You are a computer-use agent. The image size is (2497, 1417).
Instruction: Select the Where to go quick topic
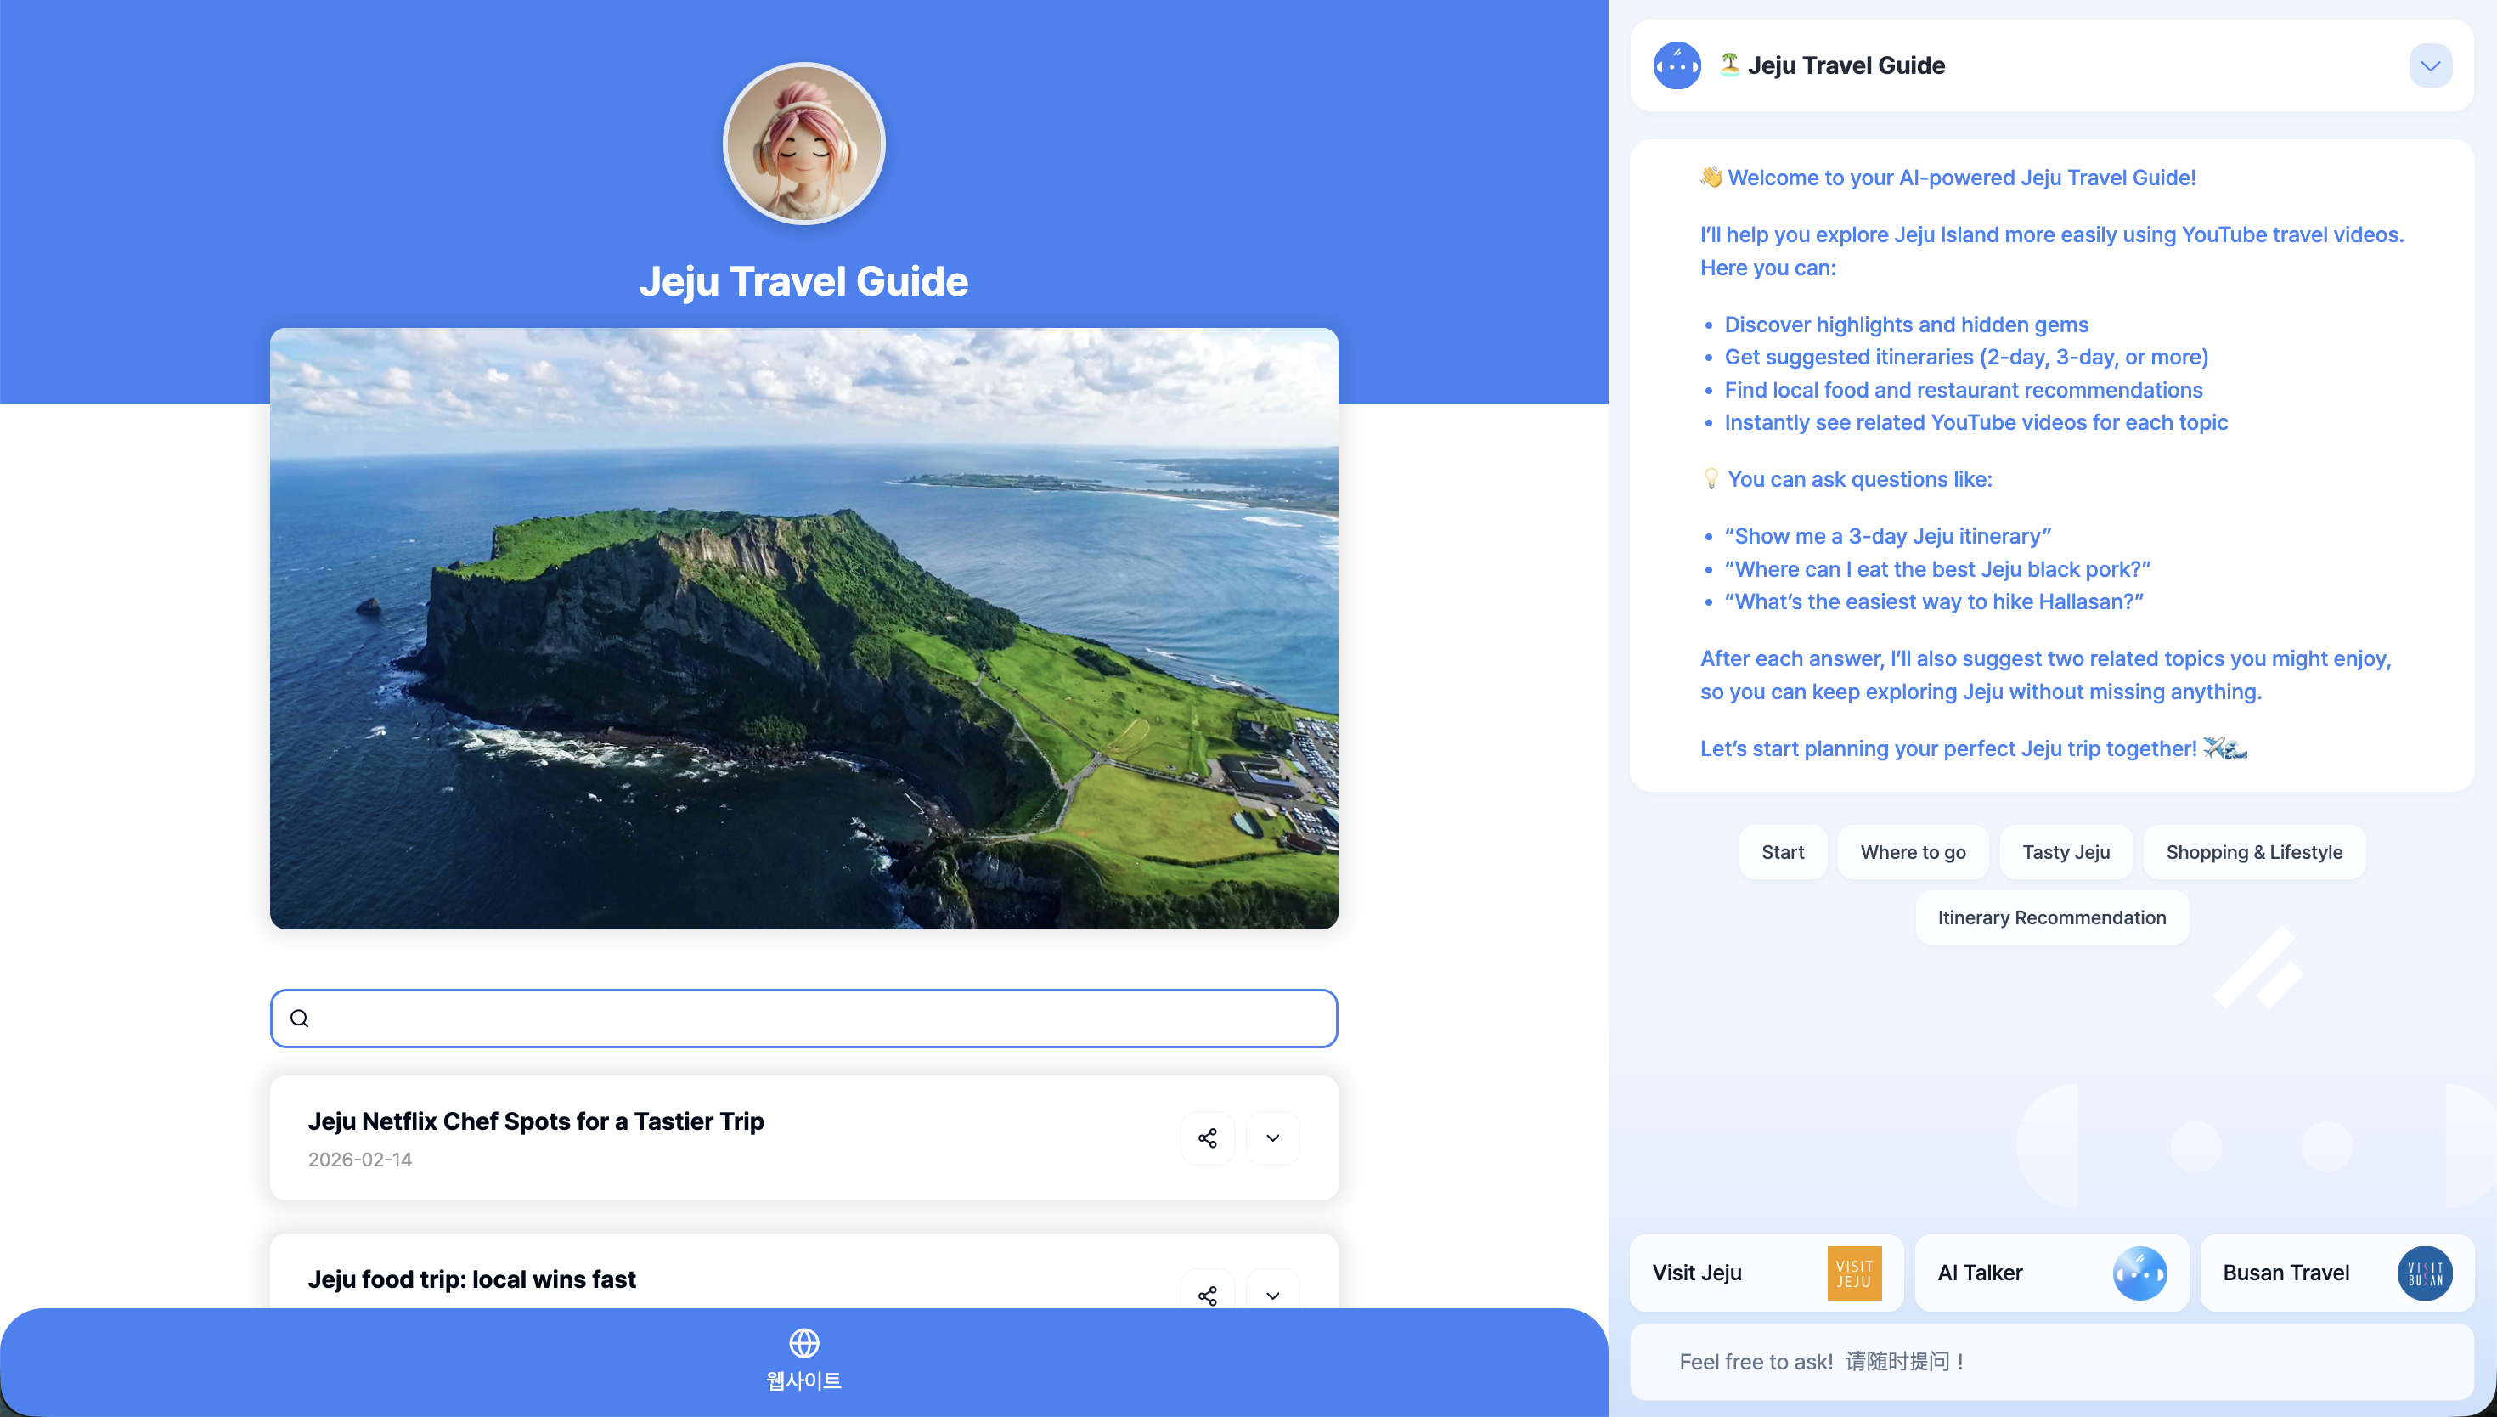click(x=1913, y=853)
